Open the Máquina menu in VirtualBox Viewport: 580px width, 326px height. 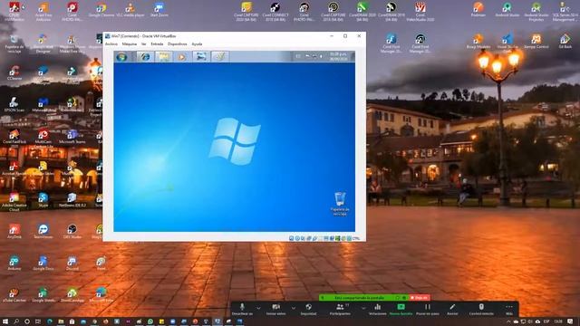[x=130, y=44]
